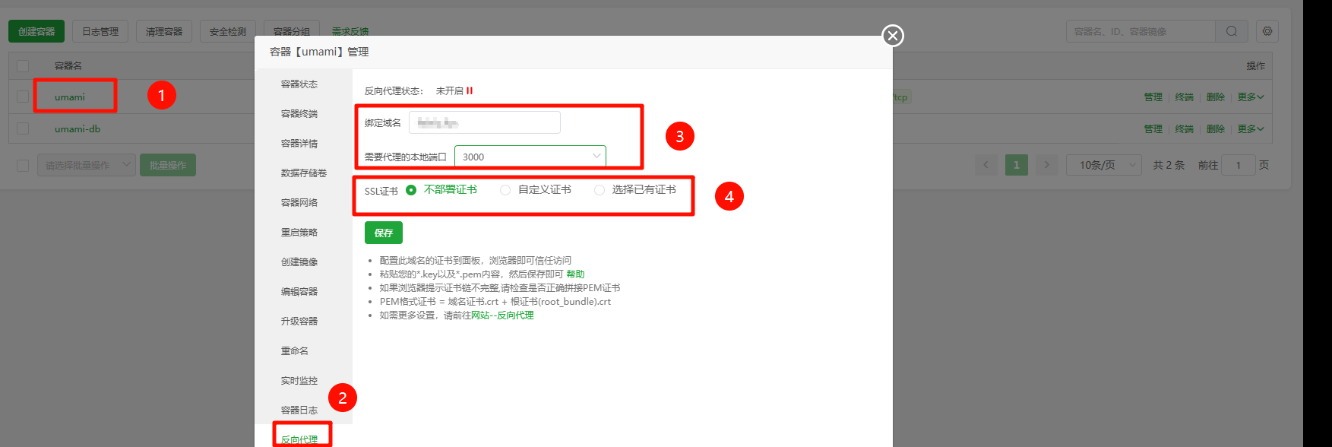Click 清理容器 button
Screen dimensions: 1332x447
tap(164, 31)
